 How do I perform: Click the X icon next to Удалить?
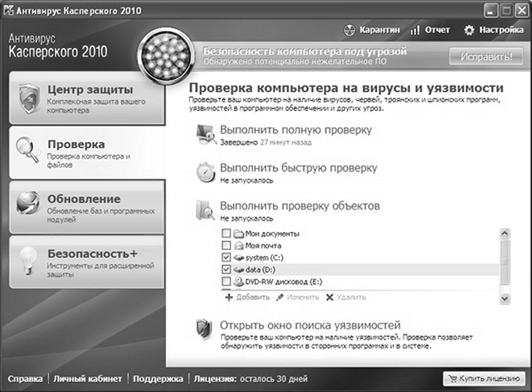pos(330,297)
